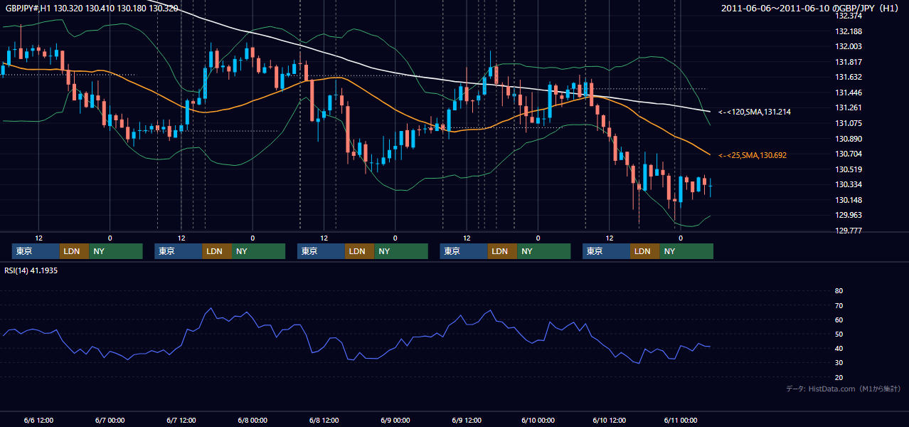This screenshot has width=909, height=427.
Task: Select the 2011-06-06〜2011-06-10 date range title
Action: (777, 9)
